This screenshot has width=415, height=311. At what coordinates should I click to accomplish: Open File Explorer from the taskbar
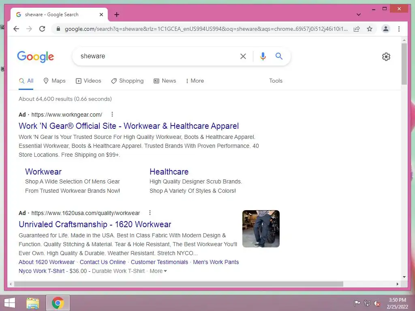coord(32,303)
